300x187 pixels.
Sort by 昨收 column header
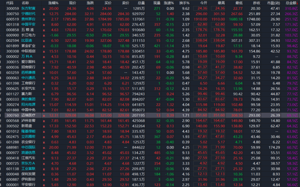257,3
